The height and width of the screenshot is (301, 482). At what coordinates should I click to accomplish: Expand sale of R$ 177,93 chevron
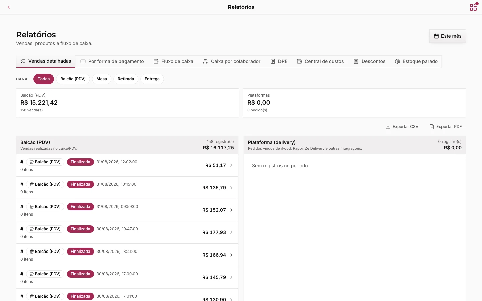coord(231,232)
